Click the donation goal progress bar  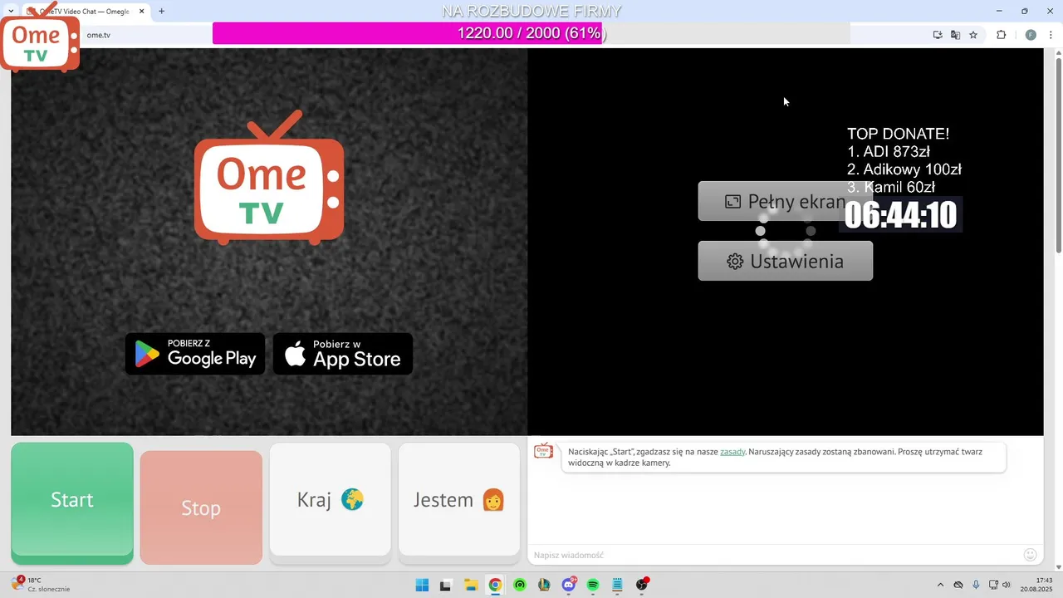click(531, 33)
